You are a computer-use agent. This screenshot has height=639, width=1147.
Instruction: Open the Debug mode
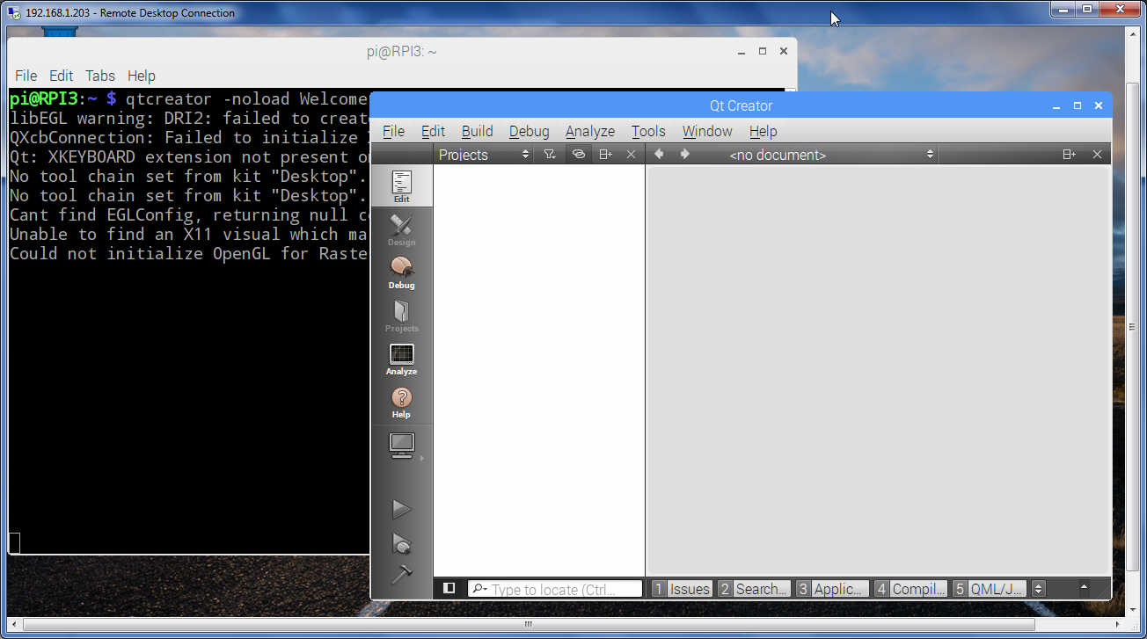tap(401, 272)
